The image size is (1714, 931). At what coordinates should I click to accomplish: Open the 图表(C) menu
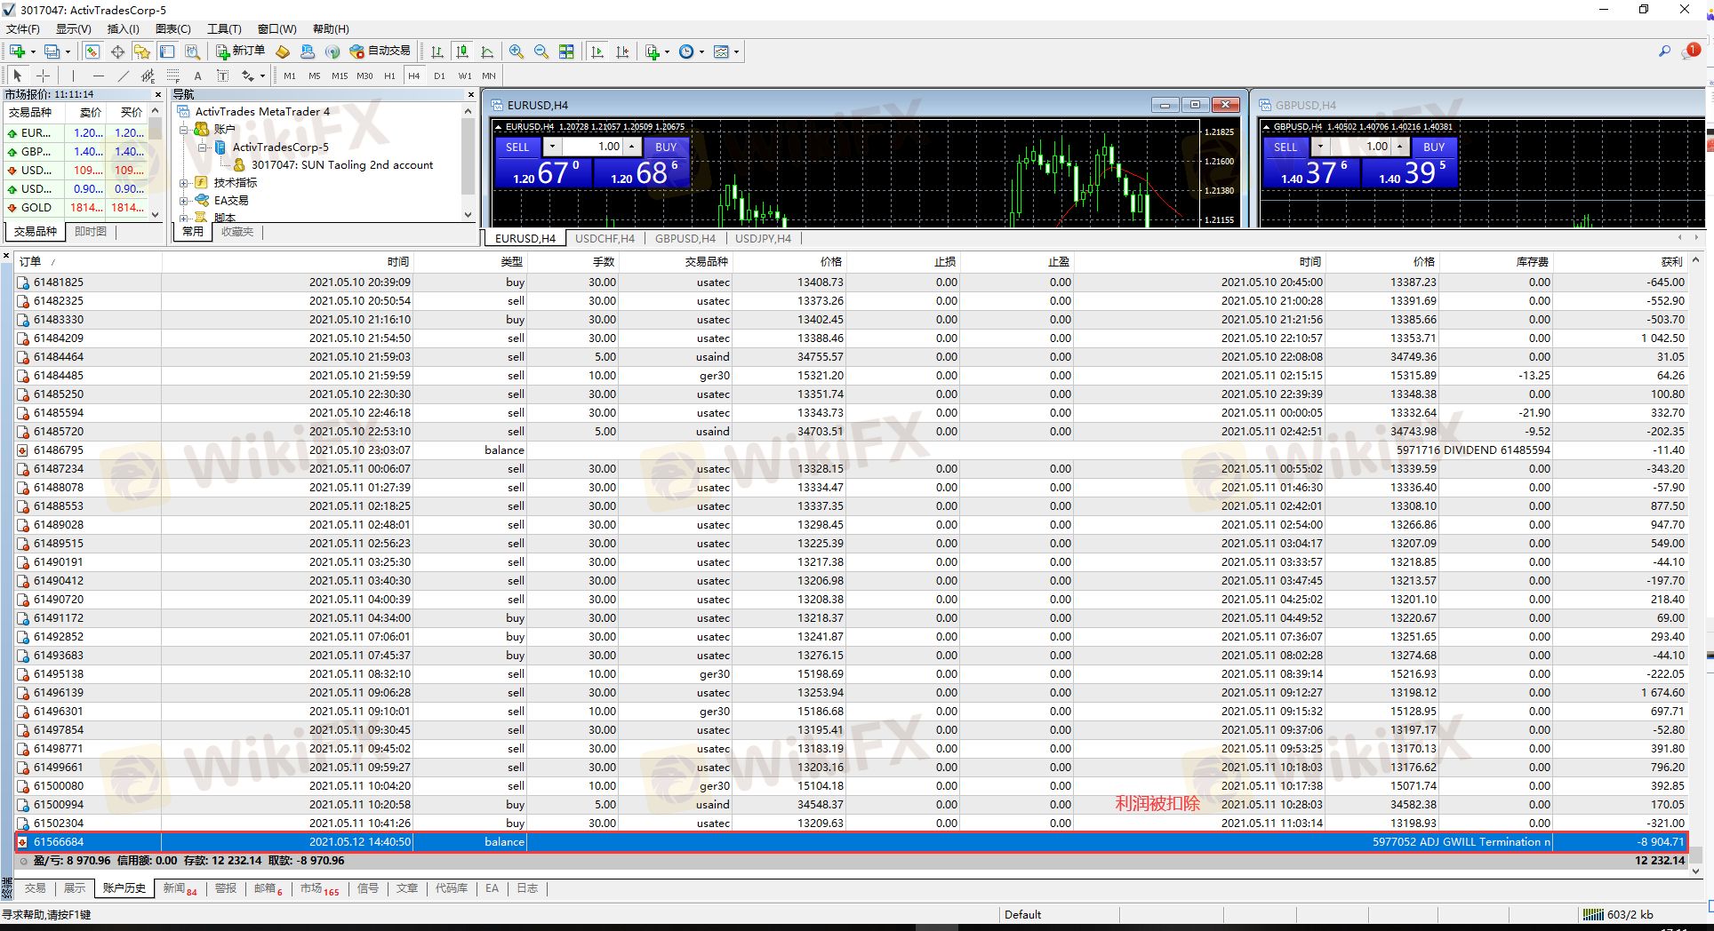172,29
